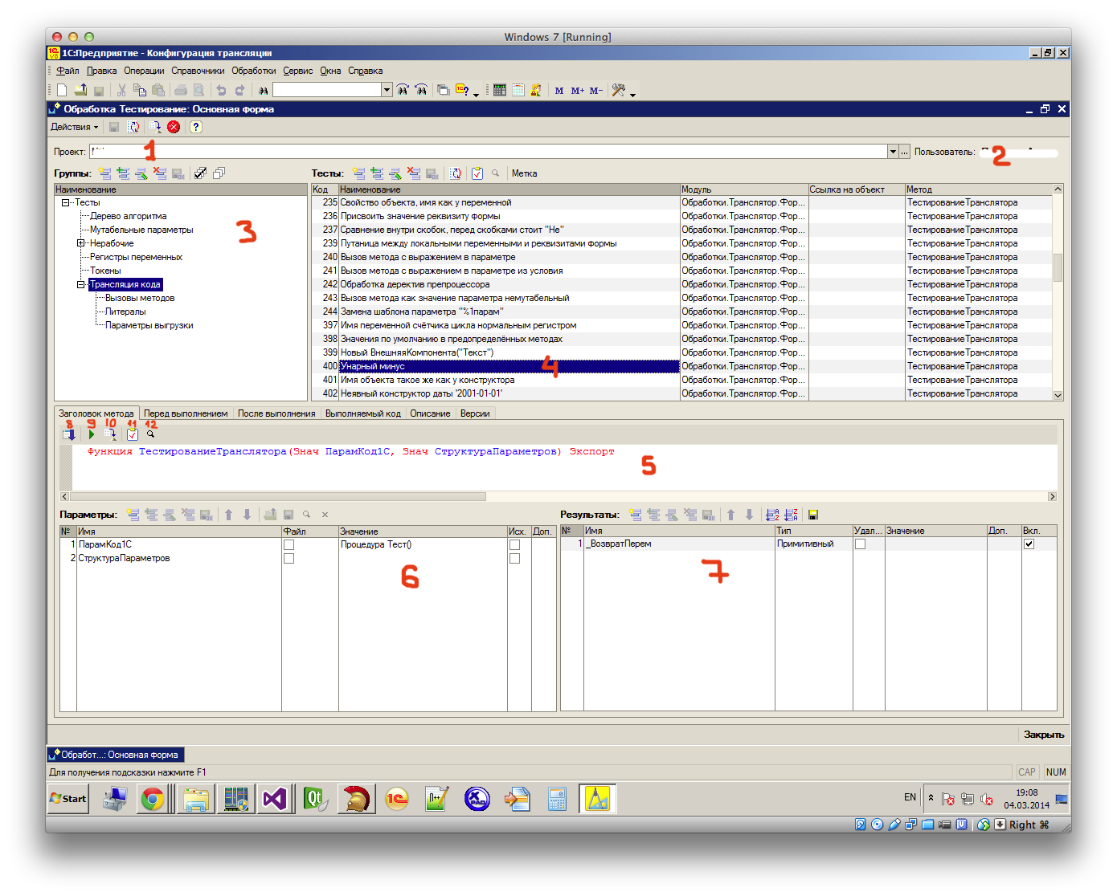This screenshot has width=1117, height=896.
Task: Open dropdown arrow next to 1C help icon
Action: click(x=476, y=94)
